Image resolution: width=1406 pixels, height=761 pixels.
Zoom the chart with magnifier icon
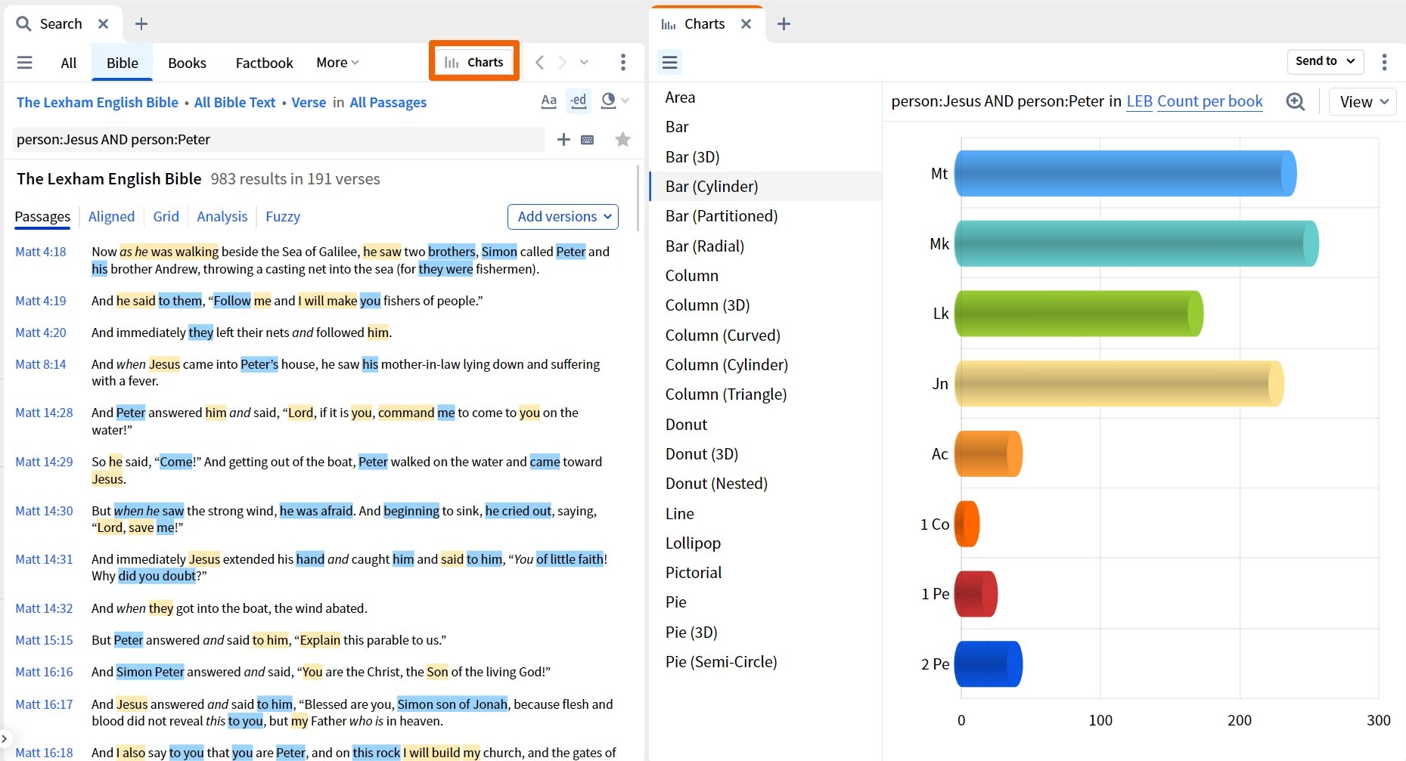click(1296, 101)
